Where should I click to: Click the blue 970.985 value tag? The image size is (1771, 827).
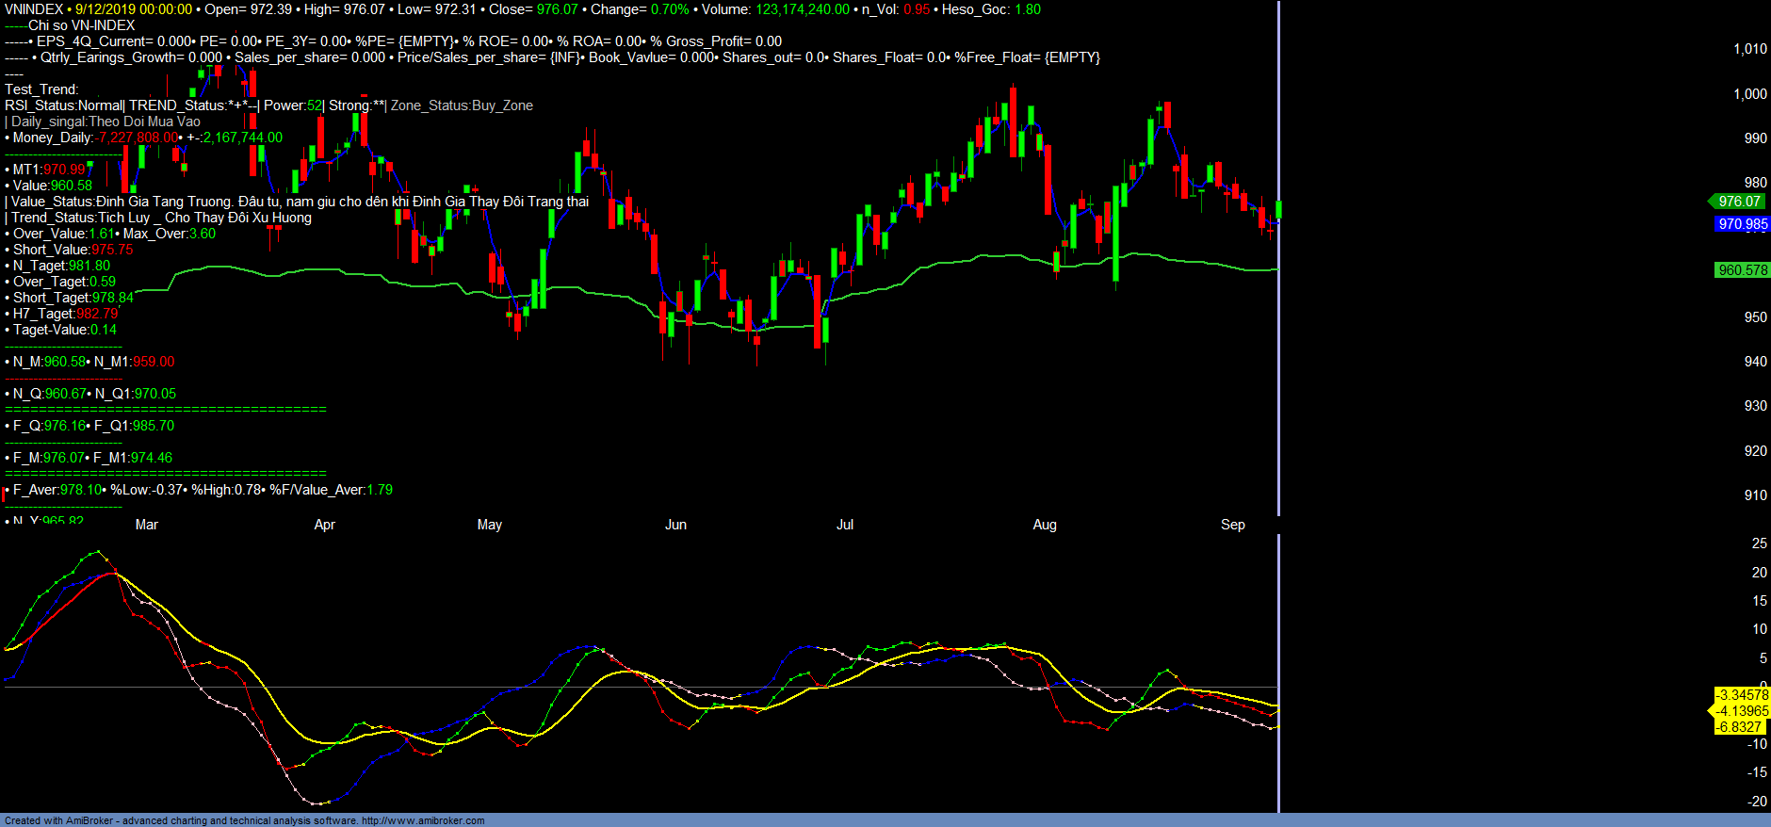[1742, 224]
